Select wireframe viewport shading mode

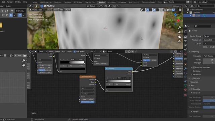(x=165, y=10)
